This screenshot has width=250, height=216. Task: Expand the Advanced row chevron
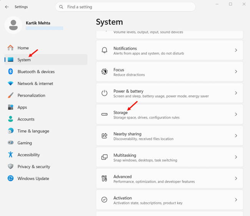236,178
